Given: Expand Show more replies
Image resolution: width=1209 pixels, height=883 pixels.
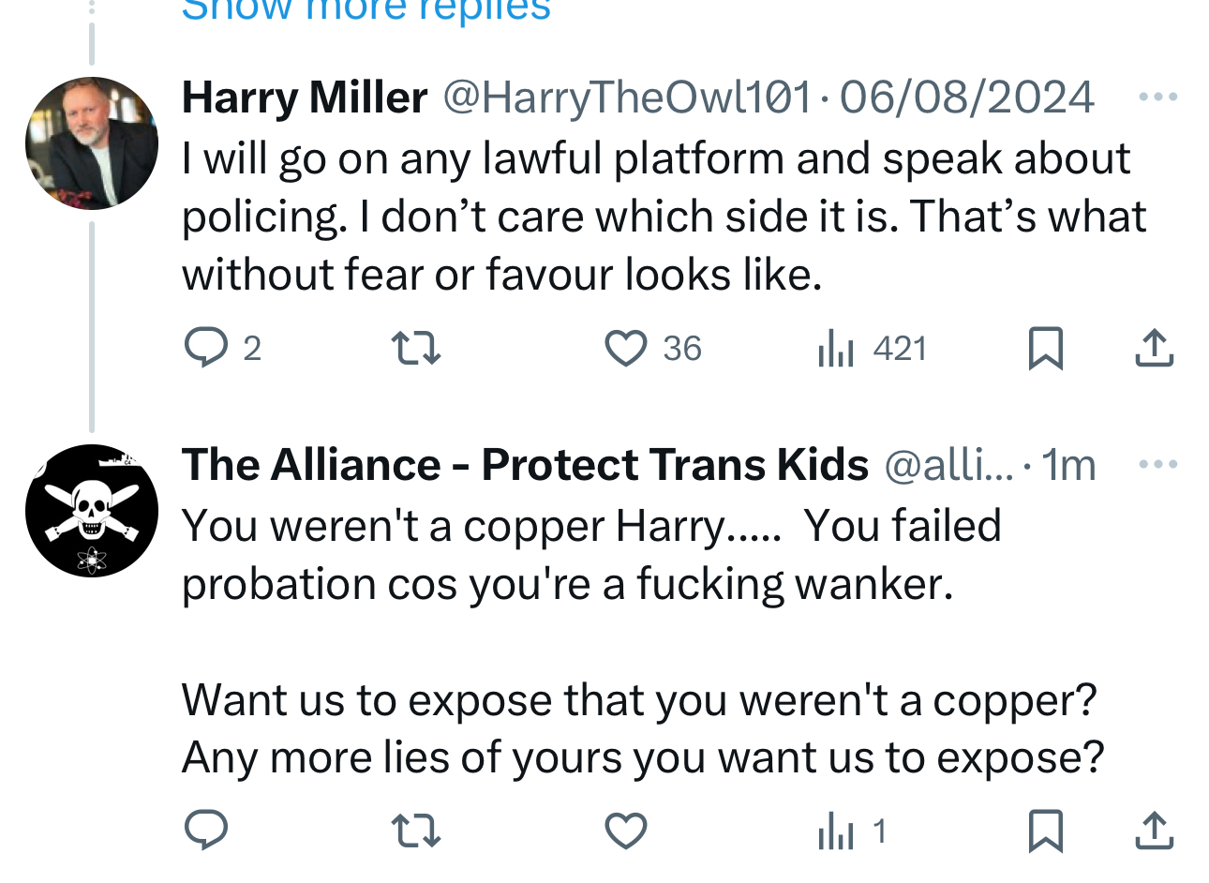Looking at the screenshot, I should (366, 9).
